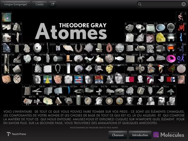Open the Berkelium seal tile 97

point(109,100)
